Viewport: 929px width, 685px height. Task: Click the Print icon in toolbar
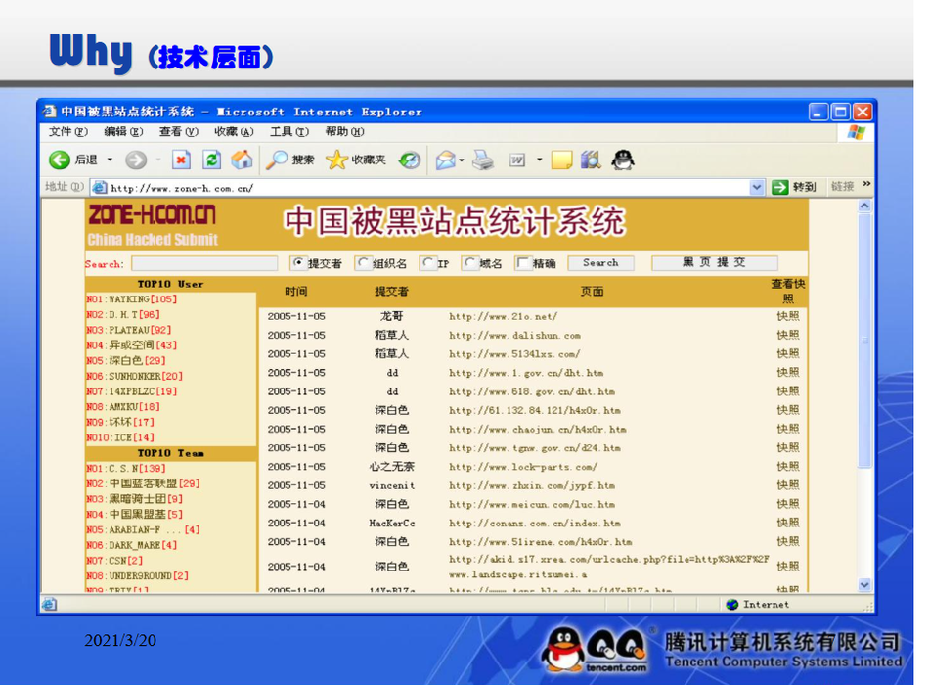(483, 160)
